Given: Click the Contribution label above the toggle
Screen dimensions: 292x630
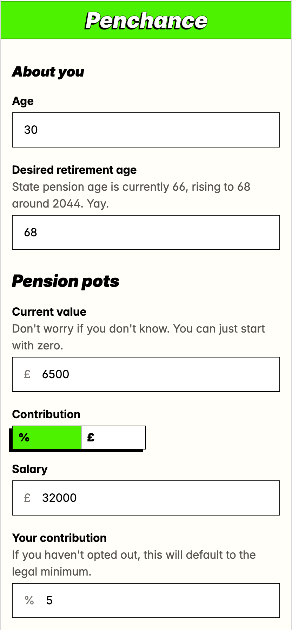Looking at the screenshot, I should 46,414.
